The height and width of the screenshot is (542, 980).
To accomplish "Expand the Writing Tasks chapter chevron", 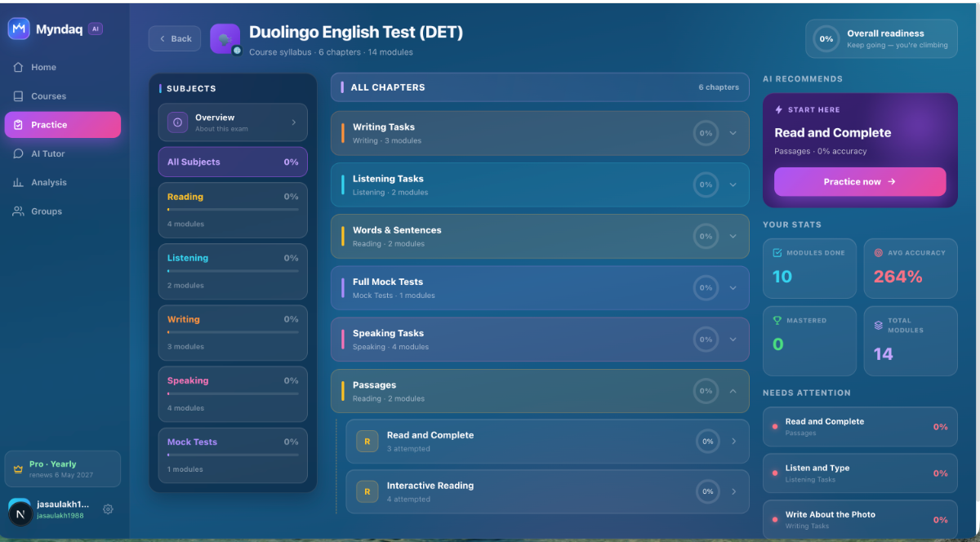I will pyautogui.click(x=733, y=133).
